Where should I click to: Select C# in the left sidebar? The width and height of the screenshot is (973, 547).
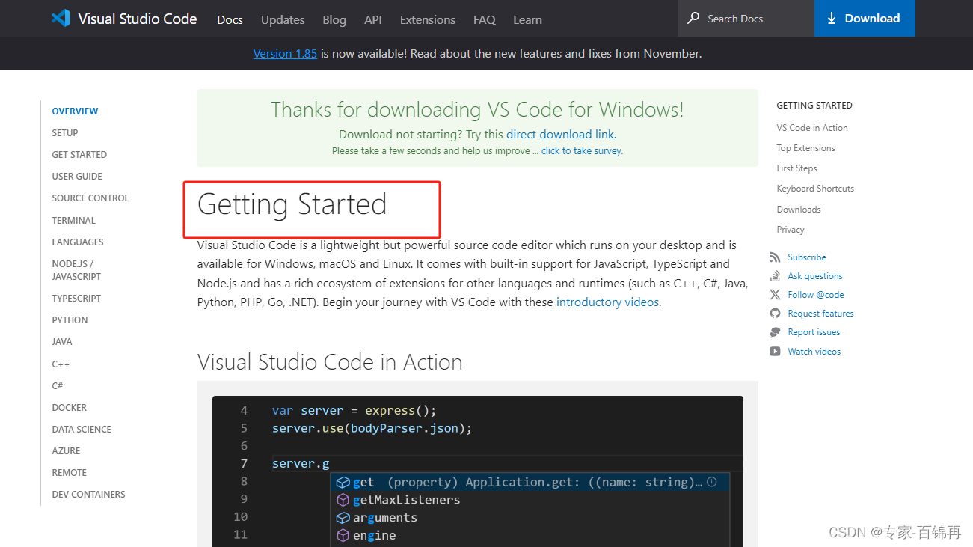coord(58,385)
